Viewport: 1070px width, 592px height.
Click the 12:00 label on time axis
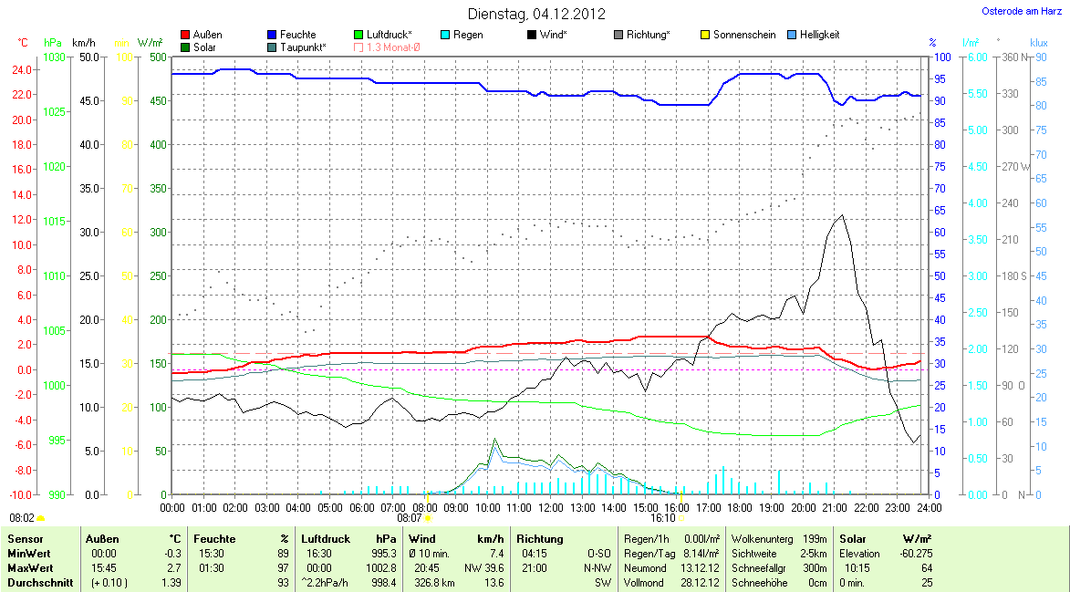[551, 506]
